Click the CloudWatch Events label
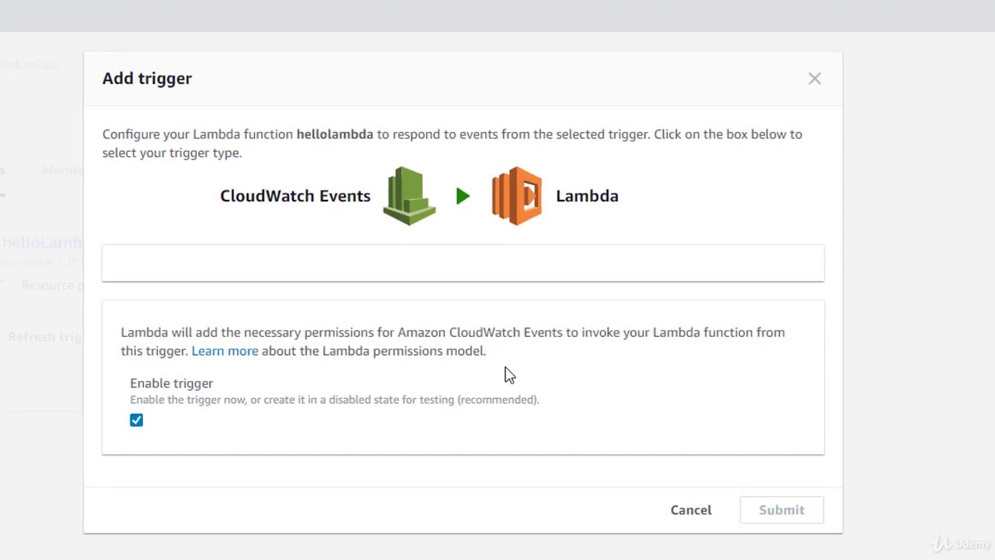The image size is (995, 560). coord(295,196)
